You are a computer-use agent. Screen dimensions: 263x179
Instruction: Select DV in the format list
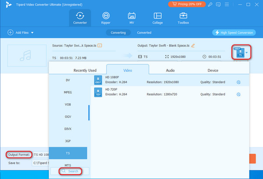point(68,80)
